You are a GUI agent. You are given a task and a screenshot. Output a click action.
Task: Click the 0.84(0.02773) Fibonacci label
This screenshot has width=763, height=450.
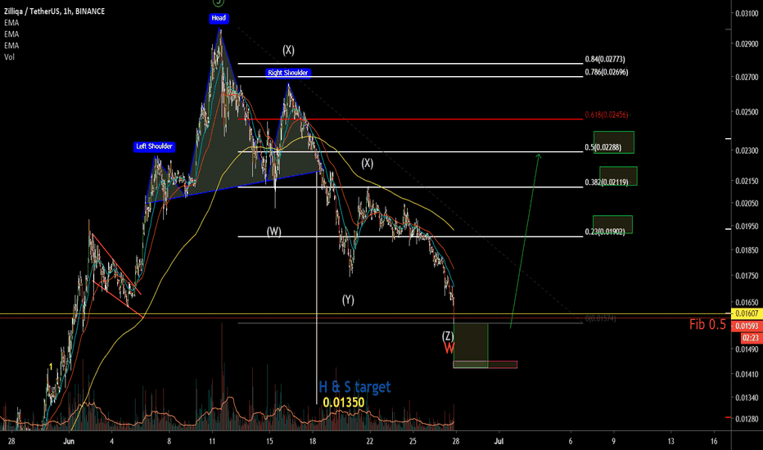(x=605, y=60)
